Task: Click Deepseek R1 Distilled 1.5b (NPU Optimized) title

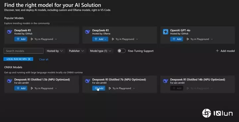Action: (42, 79)
